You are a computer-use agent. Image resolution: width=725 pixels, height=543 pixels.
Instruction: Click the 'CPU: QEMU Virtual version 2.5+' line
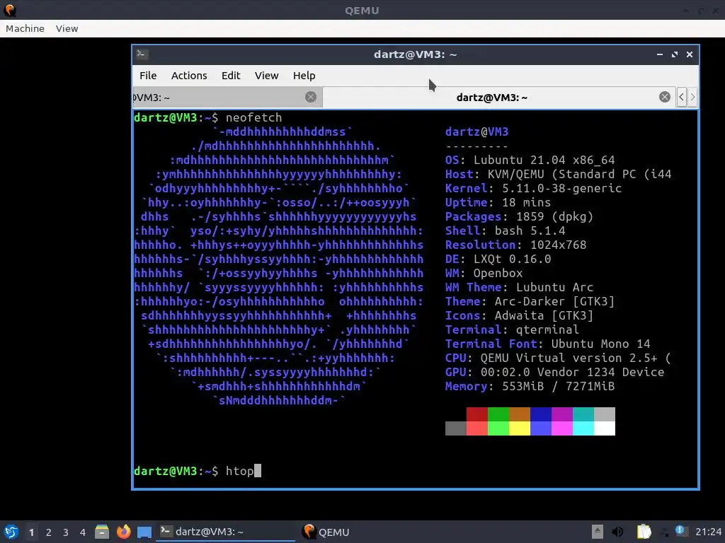point(558,358)
